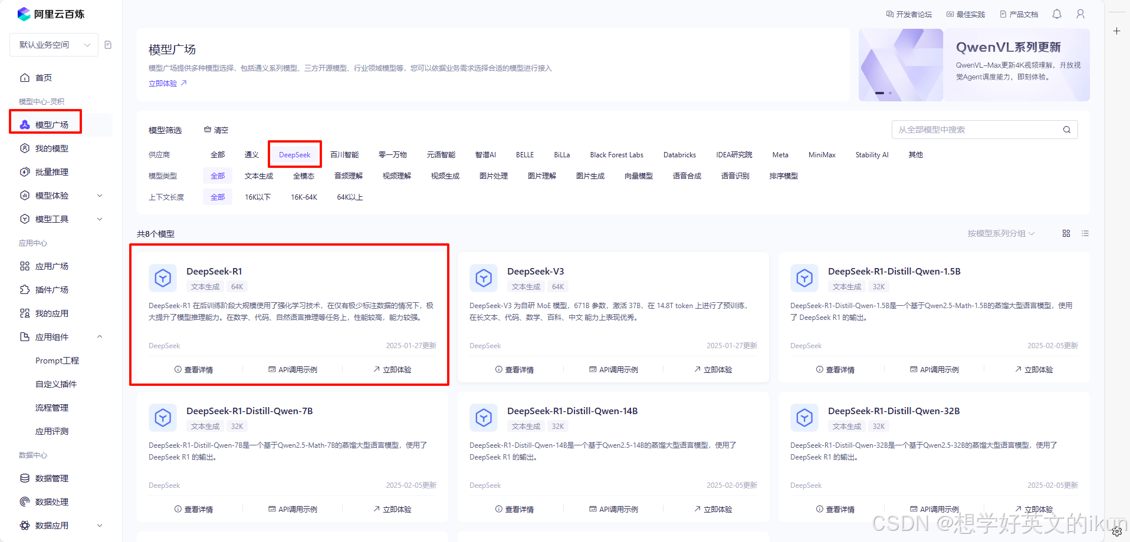Select 全部 in the 供应商 row
Screen dimensions: 1130x542
pyautogui.click(x=218, y=155)
